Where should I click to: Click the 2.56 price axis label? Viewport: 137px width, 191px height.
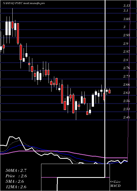(127, 101)
